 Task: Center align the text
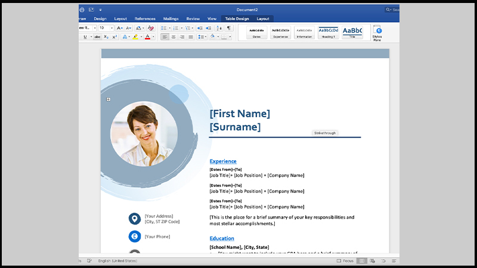click(x=174, y=37)
